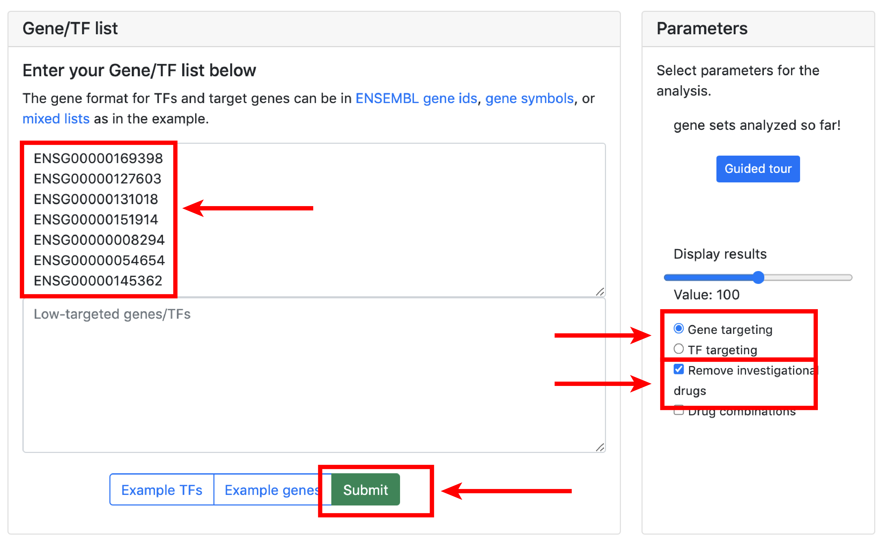Start the Guided tour
The image size is (884, 540).
click(758, 169)
